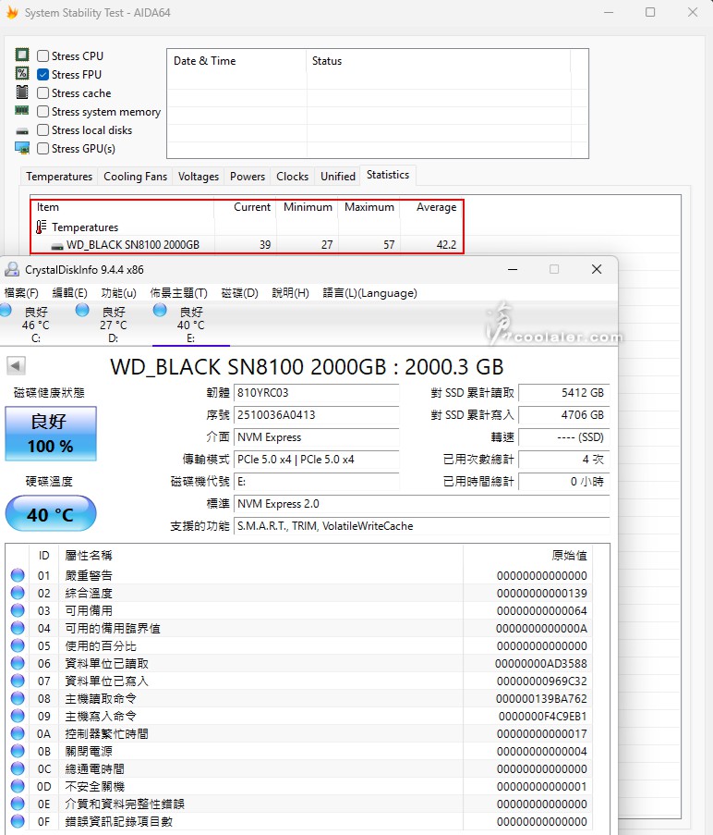Click the serial number field 2510036A0413
This screenshot has height=835, width=713.
pyautogui.click(x=316, y=415)
